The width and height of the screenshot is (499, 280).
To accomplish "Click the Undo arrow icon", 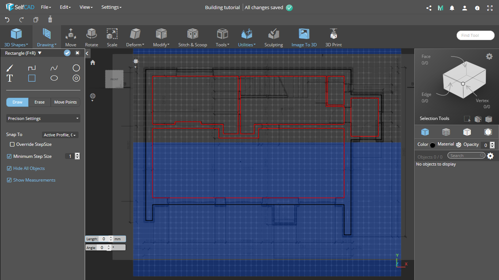I will click(x=7, y=20).
